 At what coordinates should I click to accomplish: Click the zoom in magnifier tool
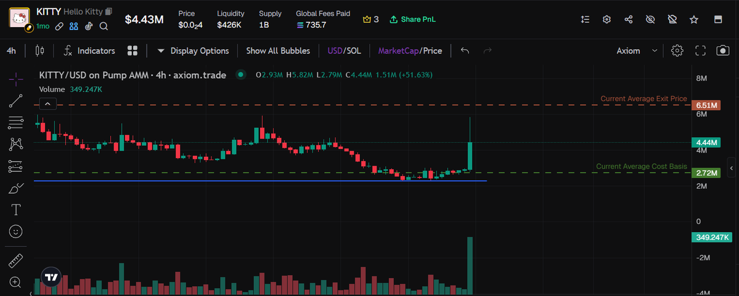15,282
